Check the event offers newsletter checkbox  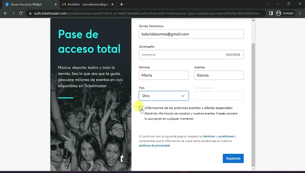click(x=141, y=108)
